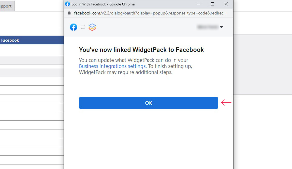Click the sync arrows icon between the logos

(x=83, y=27)
